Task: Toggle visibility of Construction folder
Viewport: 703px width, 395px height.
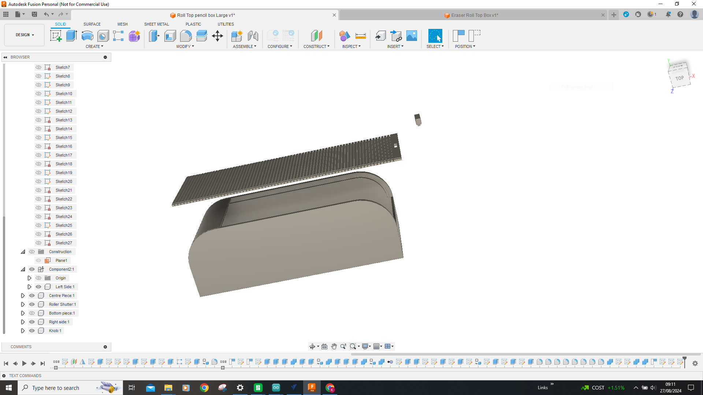Action: pos(32,252)
